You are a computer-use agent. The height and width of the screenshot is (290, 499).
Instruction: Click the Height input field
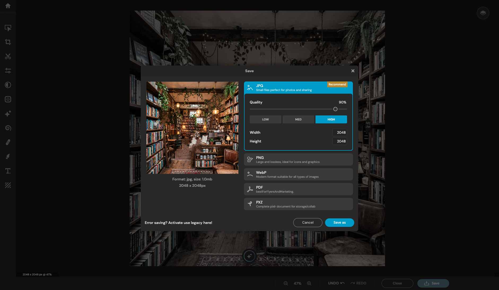point(340,141)
